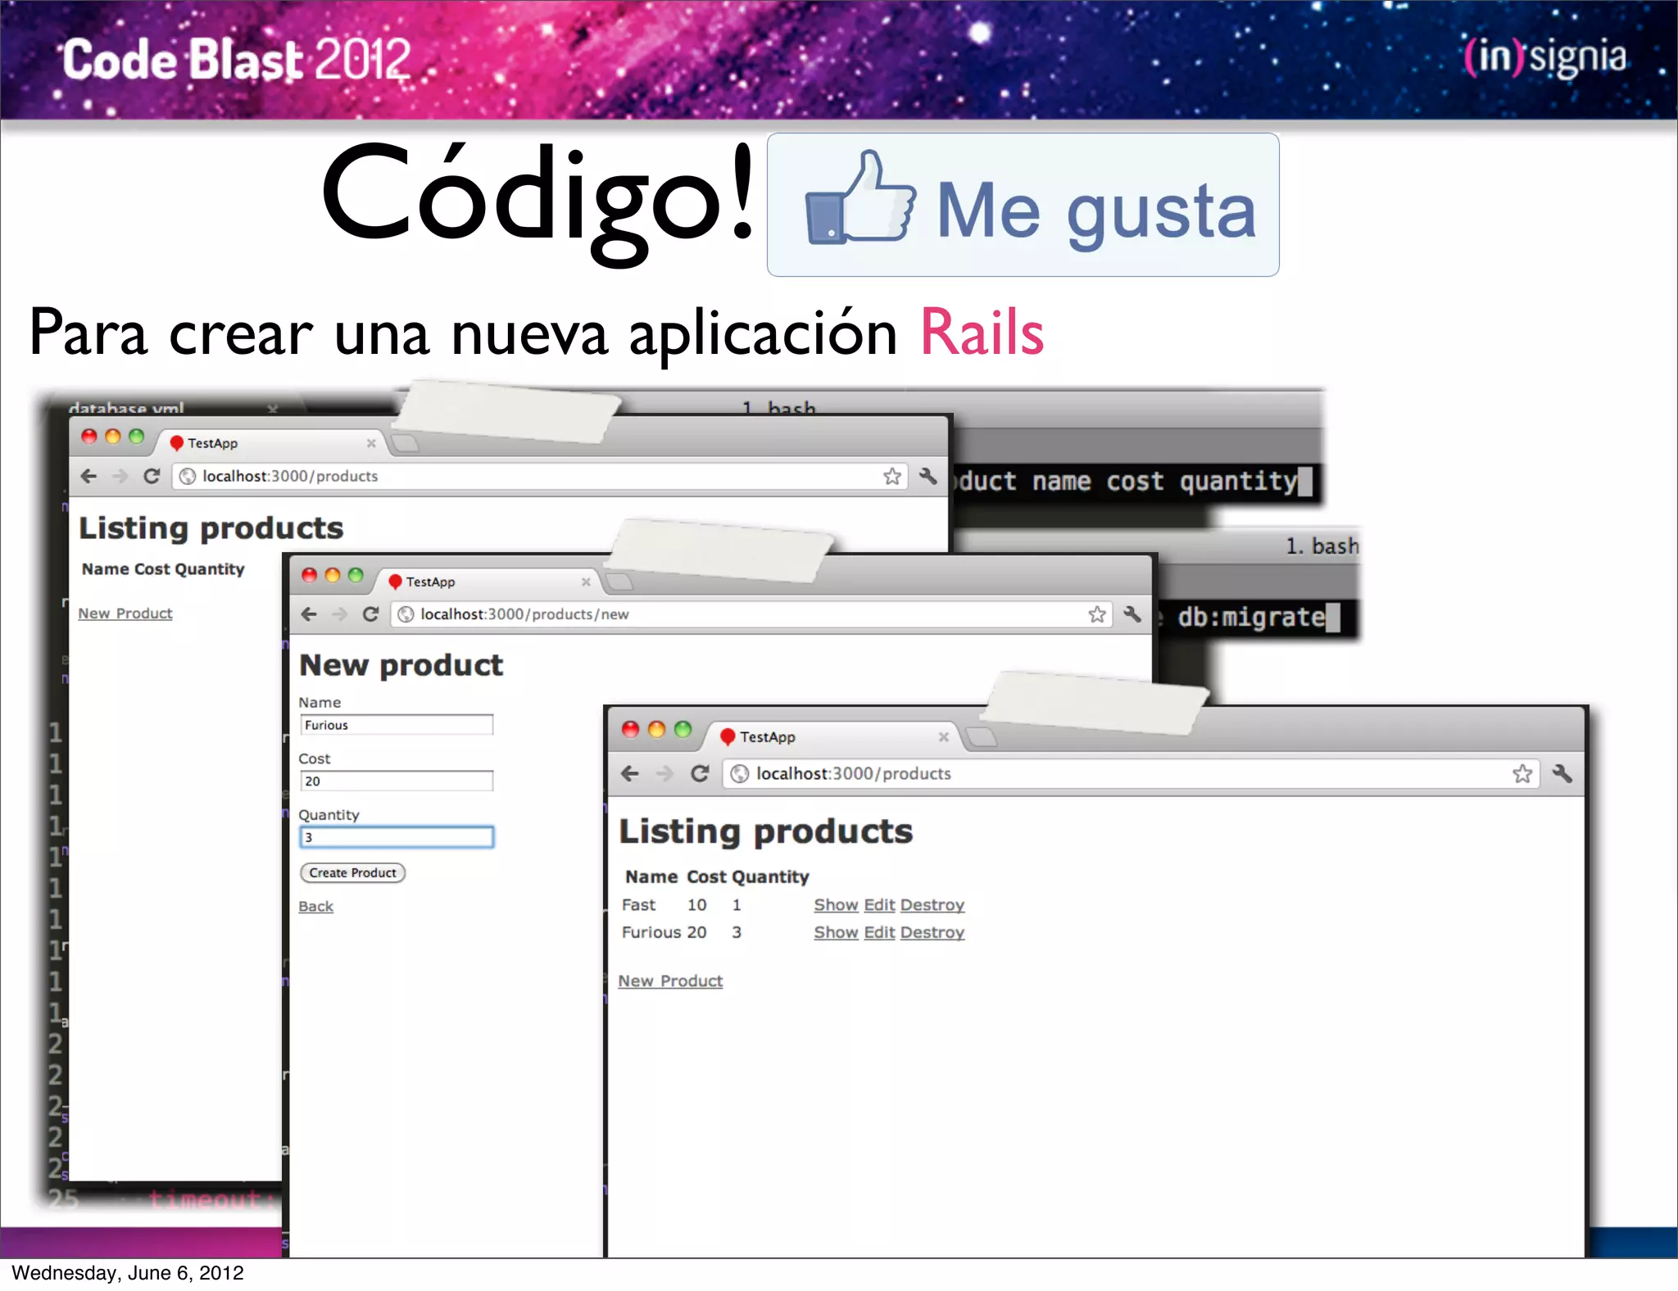
Task: Click the 'Listing products' heading in front window
Action: 765,831
